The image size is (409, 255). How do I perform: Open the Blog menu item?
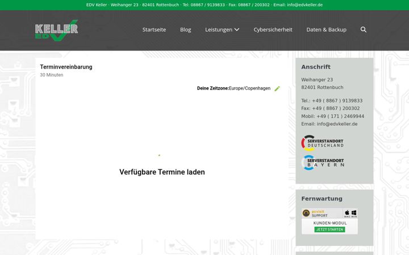185,29
